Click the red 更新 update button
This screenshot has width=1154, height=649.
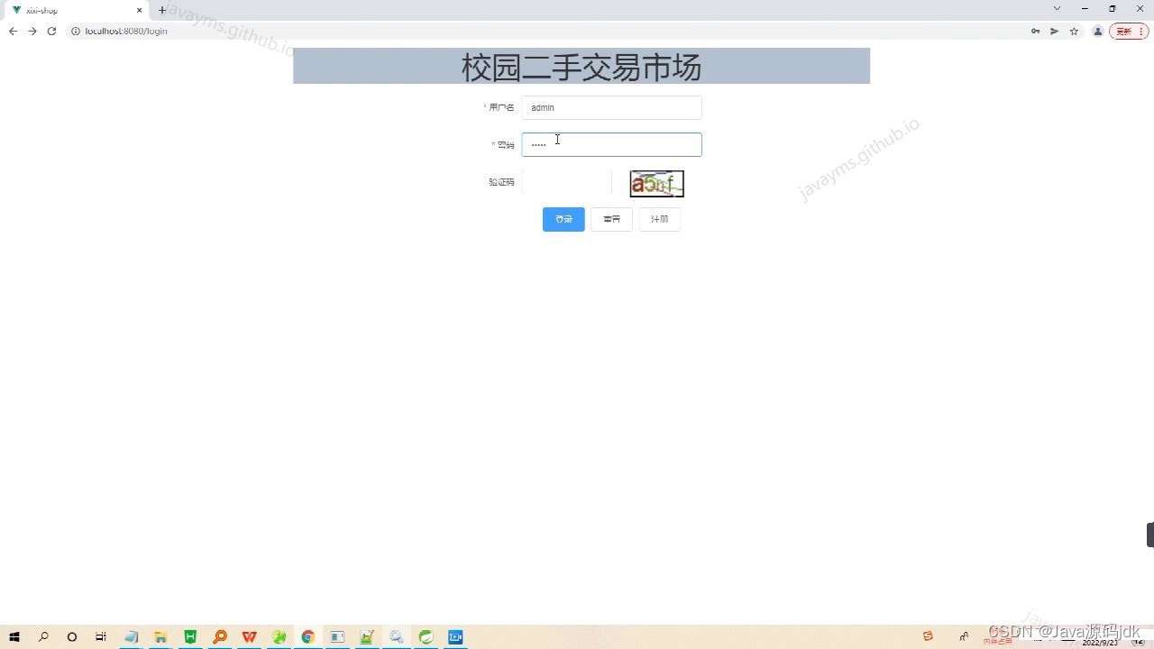(x=1129, y=31)
